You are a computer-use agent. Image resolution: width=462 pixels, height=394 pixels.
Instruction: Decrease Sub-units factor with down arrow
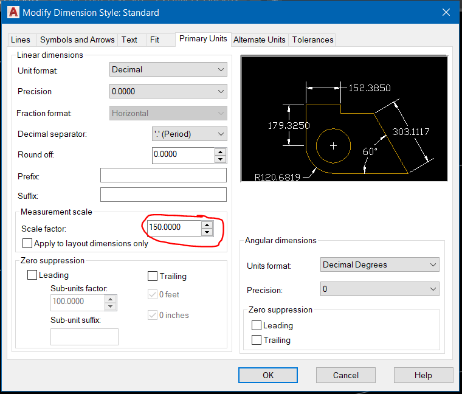click(111, 306)
